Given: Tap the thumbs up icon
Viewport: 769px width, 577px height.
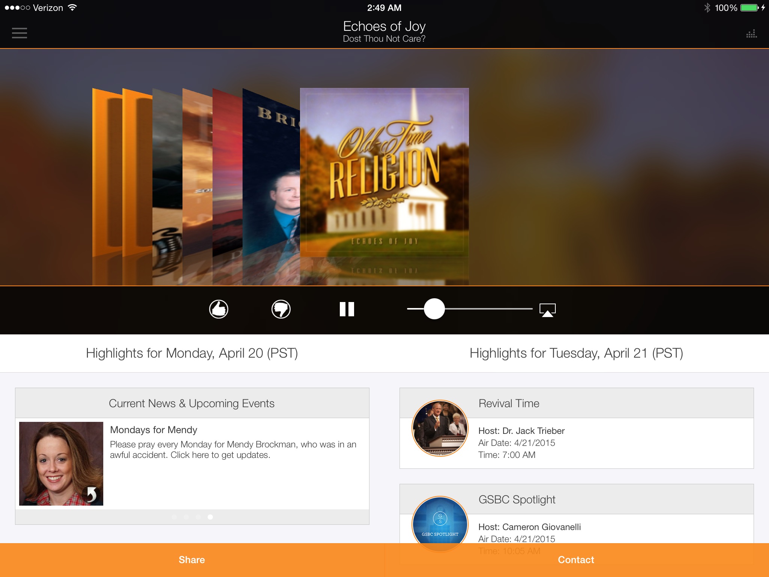Looking at the screenshot, I should pyautogui.click(x=219, y=309).
